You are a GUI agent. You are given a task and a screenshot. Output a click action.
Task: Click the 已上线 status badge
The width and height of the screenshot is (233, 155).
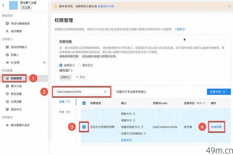(x=26, y=7)
